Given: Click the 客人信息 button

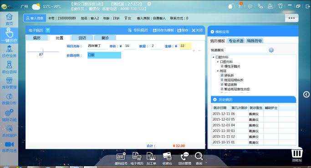Looking at the screenshot, I should tap(35, 18).
